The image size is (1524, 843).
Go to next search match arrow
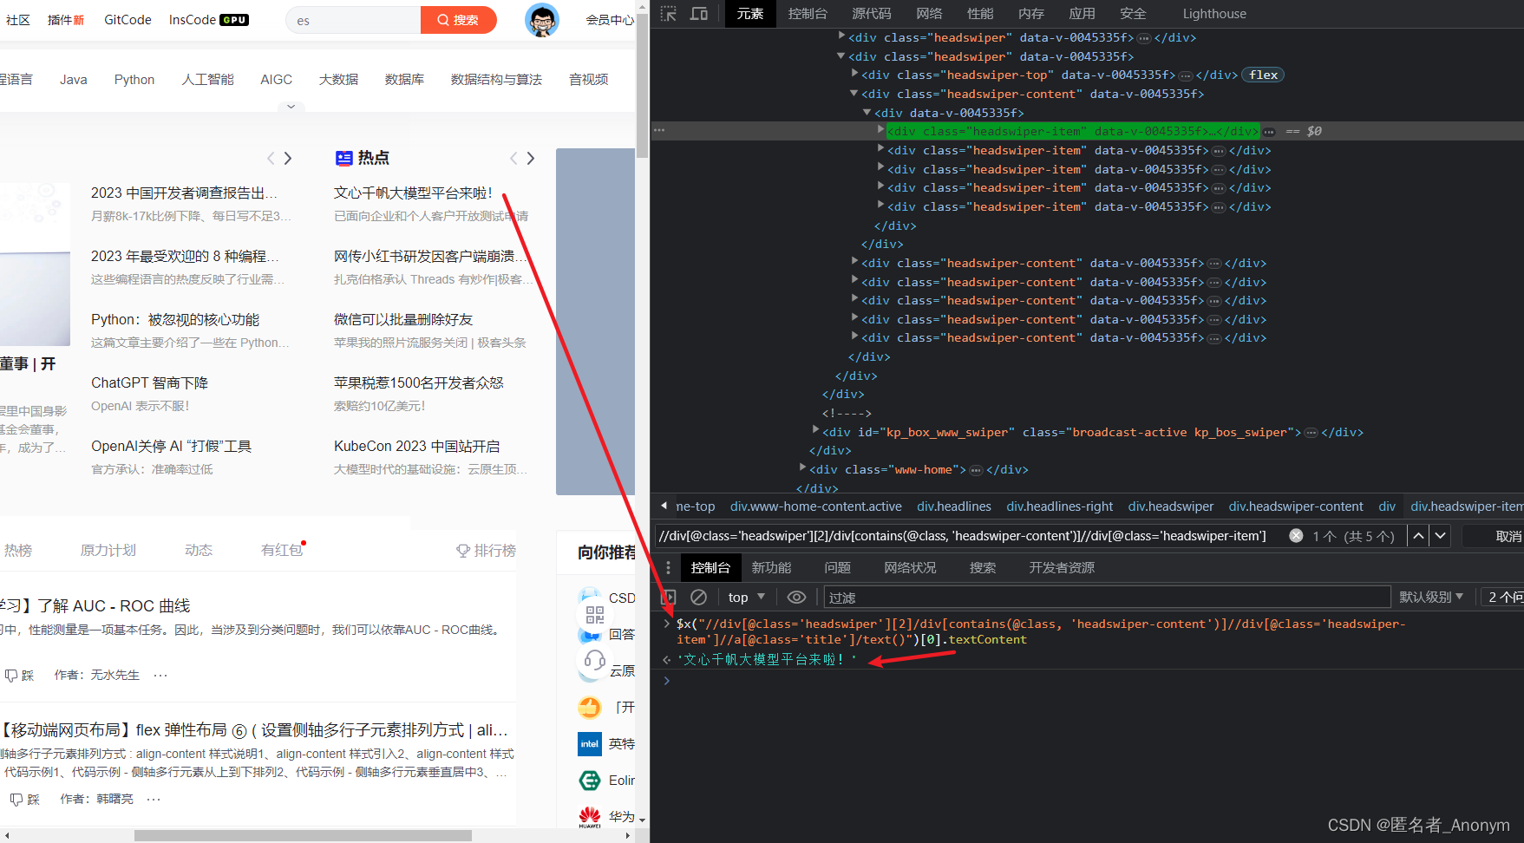[x=1440, y=536]
